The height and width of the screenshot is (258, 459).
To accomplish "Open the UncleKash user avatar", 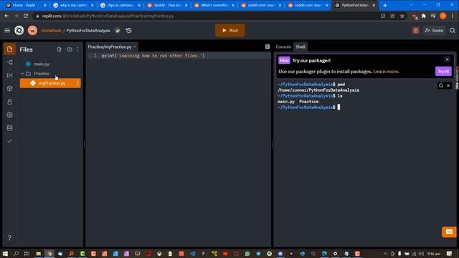I will pos(32,30).
